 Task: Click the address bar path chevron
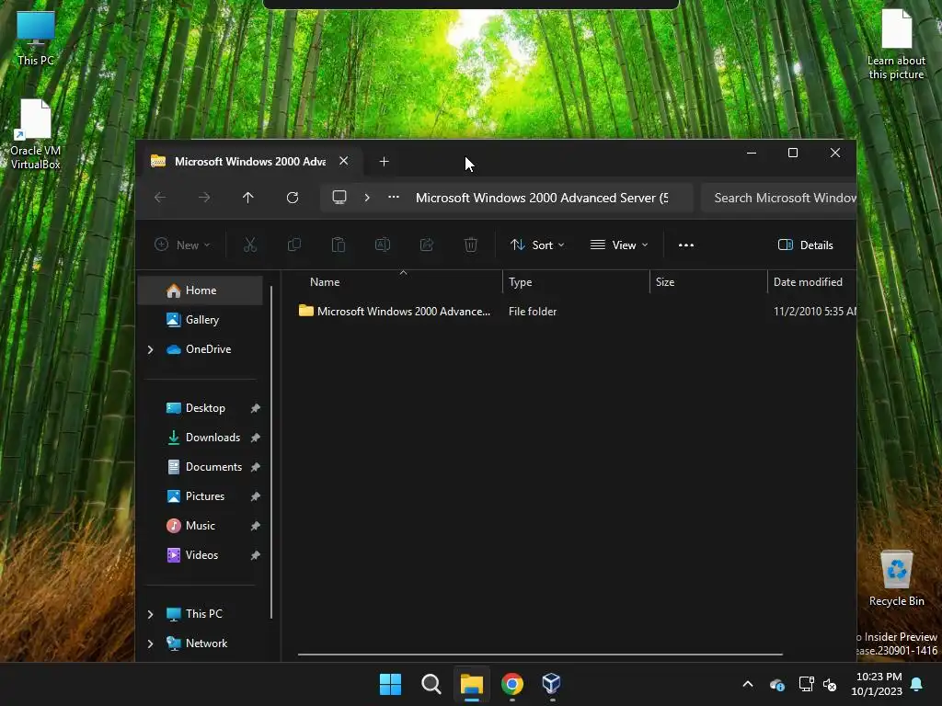(367, 198)
